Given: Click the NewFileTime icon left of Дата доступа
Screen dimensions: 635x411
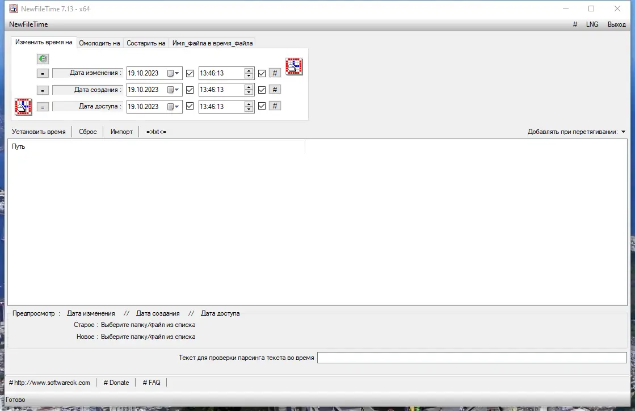Looking at the screenshot, I should coord(23,107).
